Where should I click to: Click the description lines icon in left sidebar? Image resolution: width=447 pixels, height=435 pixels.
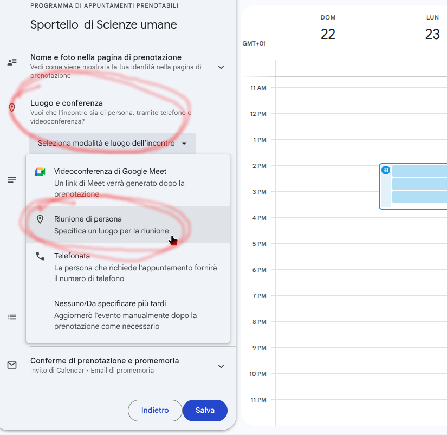pyautogui.click(x=12, y=180)
